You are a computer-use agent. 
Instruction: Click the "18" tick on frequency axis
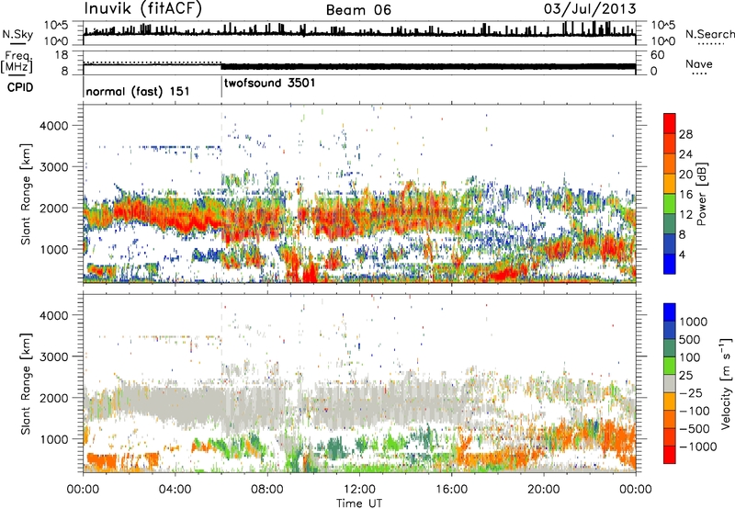[62, 55]
